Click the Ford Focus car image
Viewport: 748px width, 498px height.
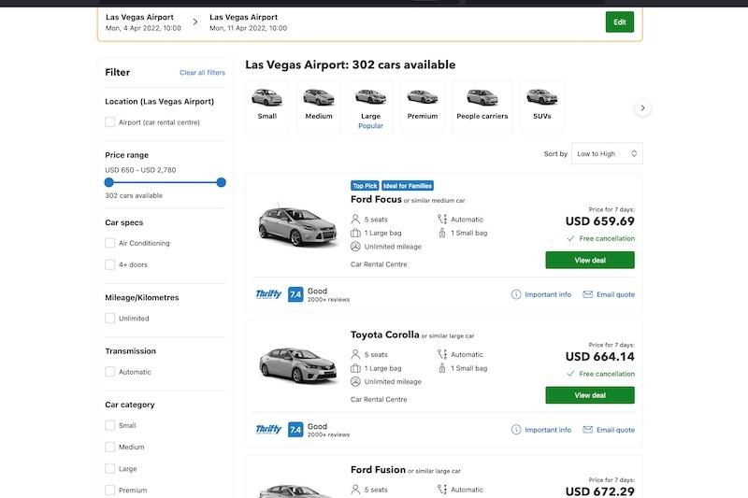pyautogui.click(x=297, y=225)
